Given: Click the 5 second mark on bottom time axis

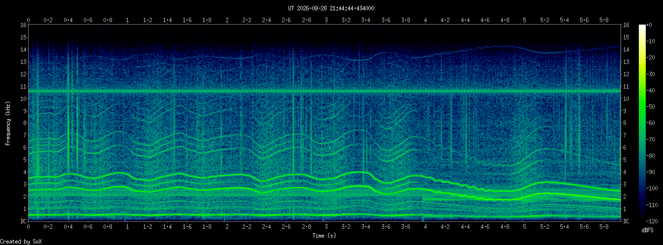Looking at the screenshot, I should point(524,227).
